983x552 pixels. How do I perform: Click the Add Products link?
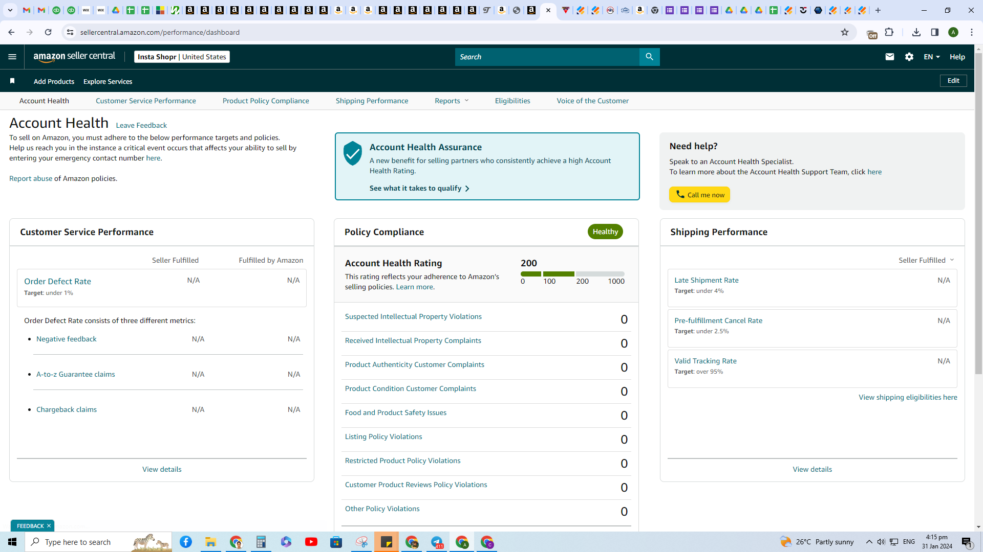[54, 81]
